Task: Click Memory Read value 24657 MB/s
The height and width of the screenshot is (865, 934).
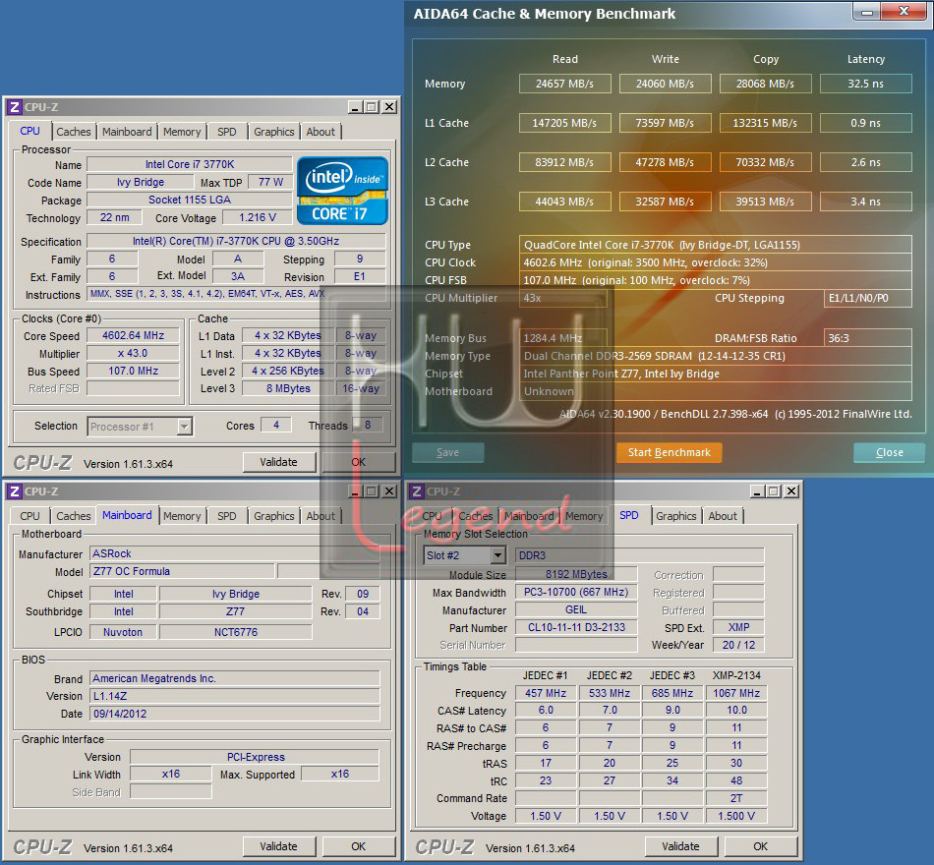Action: [x=564, y=84]
